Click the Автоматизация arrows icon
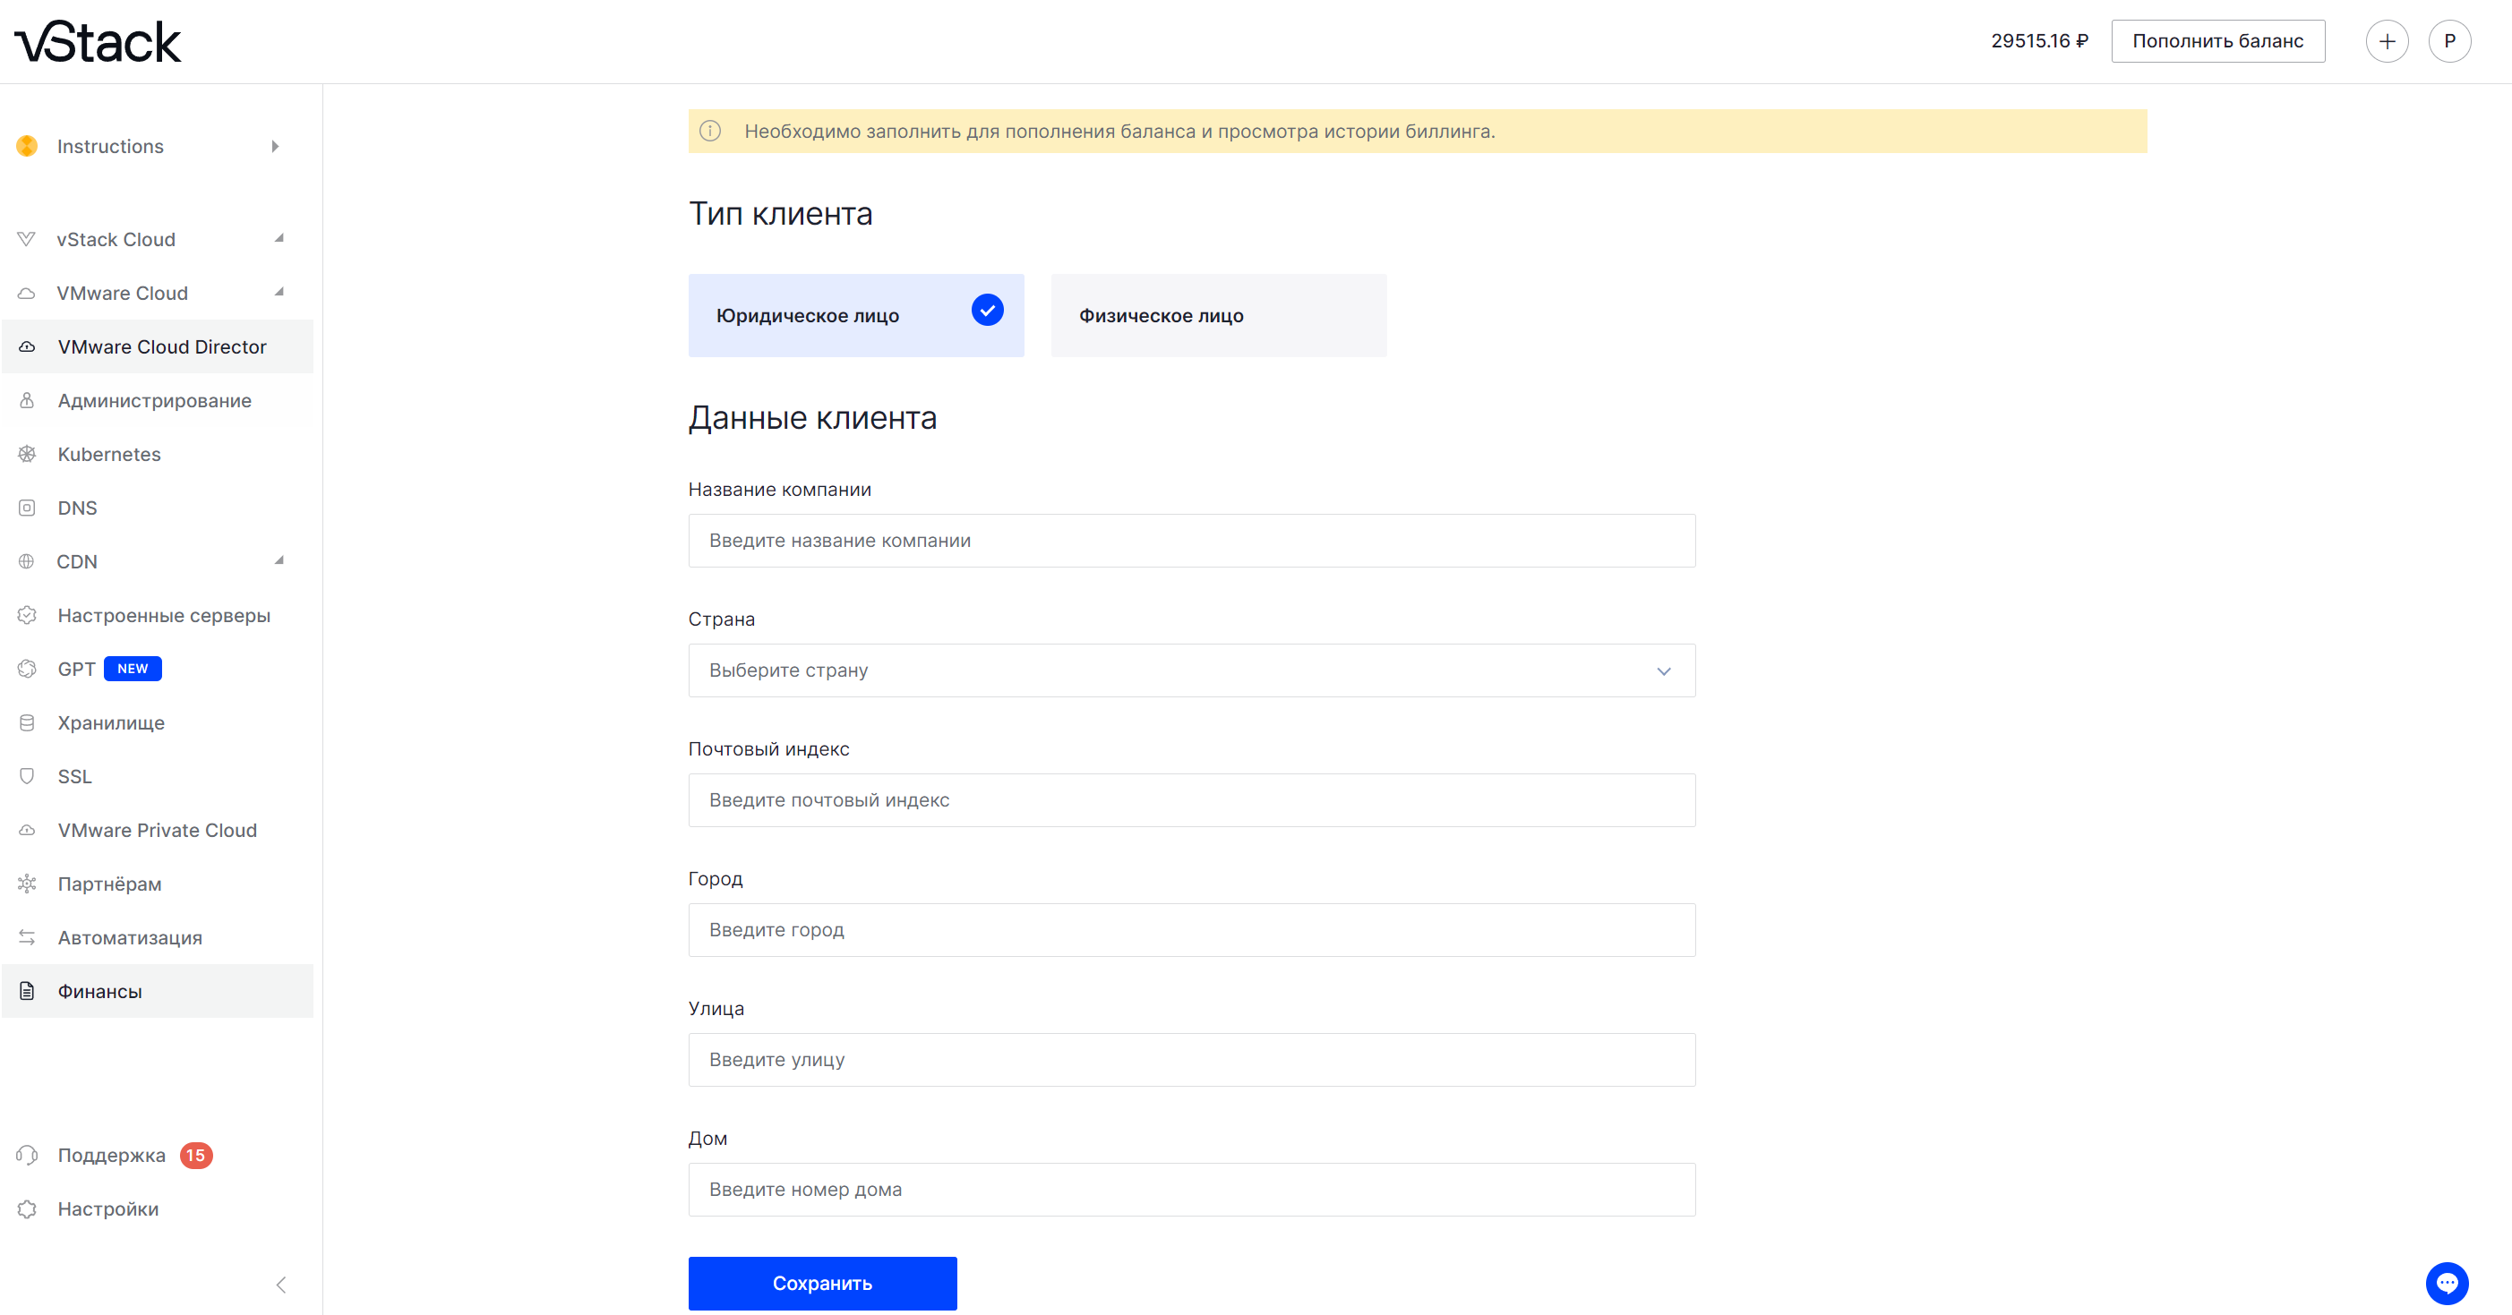Image resolution: width=2512 pixels, height=1315 pixels. [x=27, y=936]
